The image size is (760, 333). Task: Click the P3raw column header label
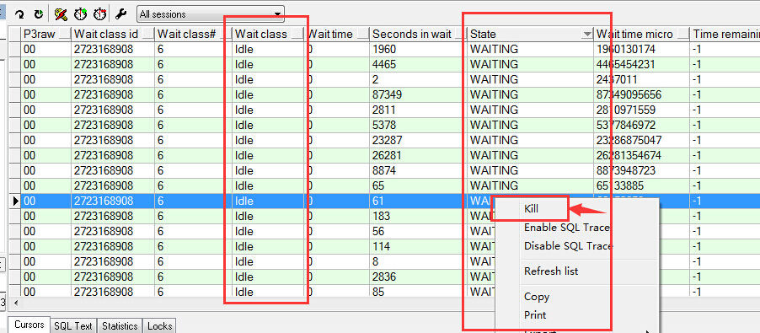pyautogui.click(x=40, y=35)
